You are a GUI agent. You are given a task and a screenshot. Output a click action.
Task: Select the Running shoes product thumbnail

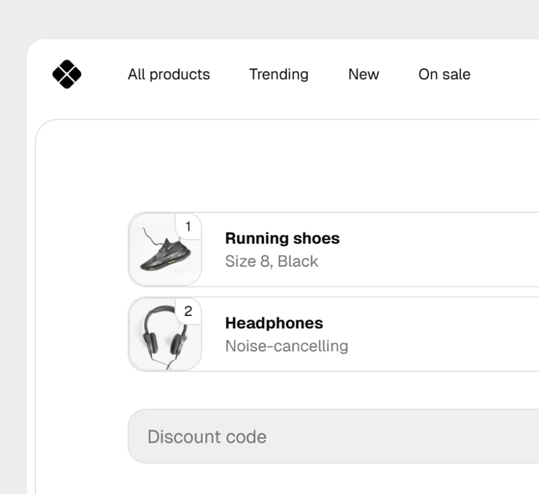(x=165, y=249)
